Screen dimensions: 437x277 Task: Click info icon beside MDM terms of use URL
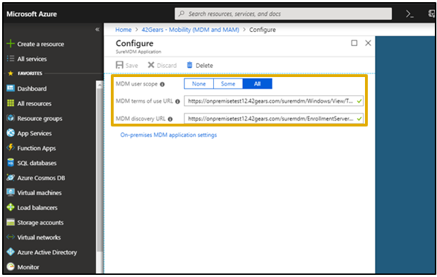(177, 102)
